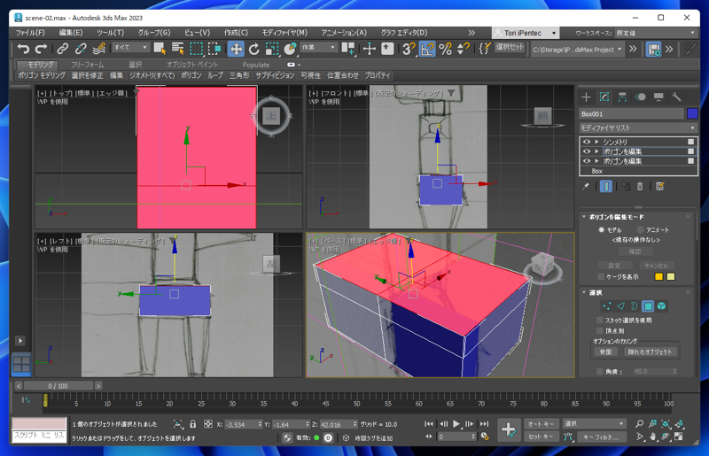Open the ファイル(F) menu
The height and width of the screenshot is (456, 709).
coord(30,33)
